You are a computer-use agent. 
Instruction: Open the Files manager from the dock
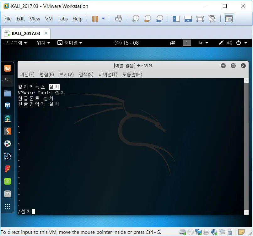coord(7,93)
